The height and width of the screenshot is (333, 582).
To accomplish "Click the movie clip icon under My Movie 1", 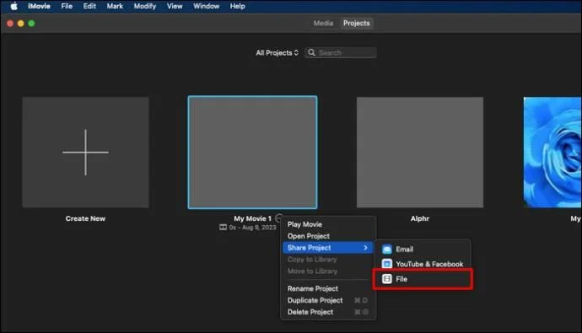I will [223, 228].
